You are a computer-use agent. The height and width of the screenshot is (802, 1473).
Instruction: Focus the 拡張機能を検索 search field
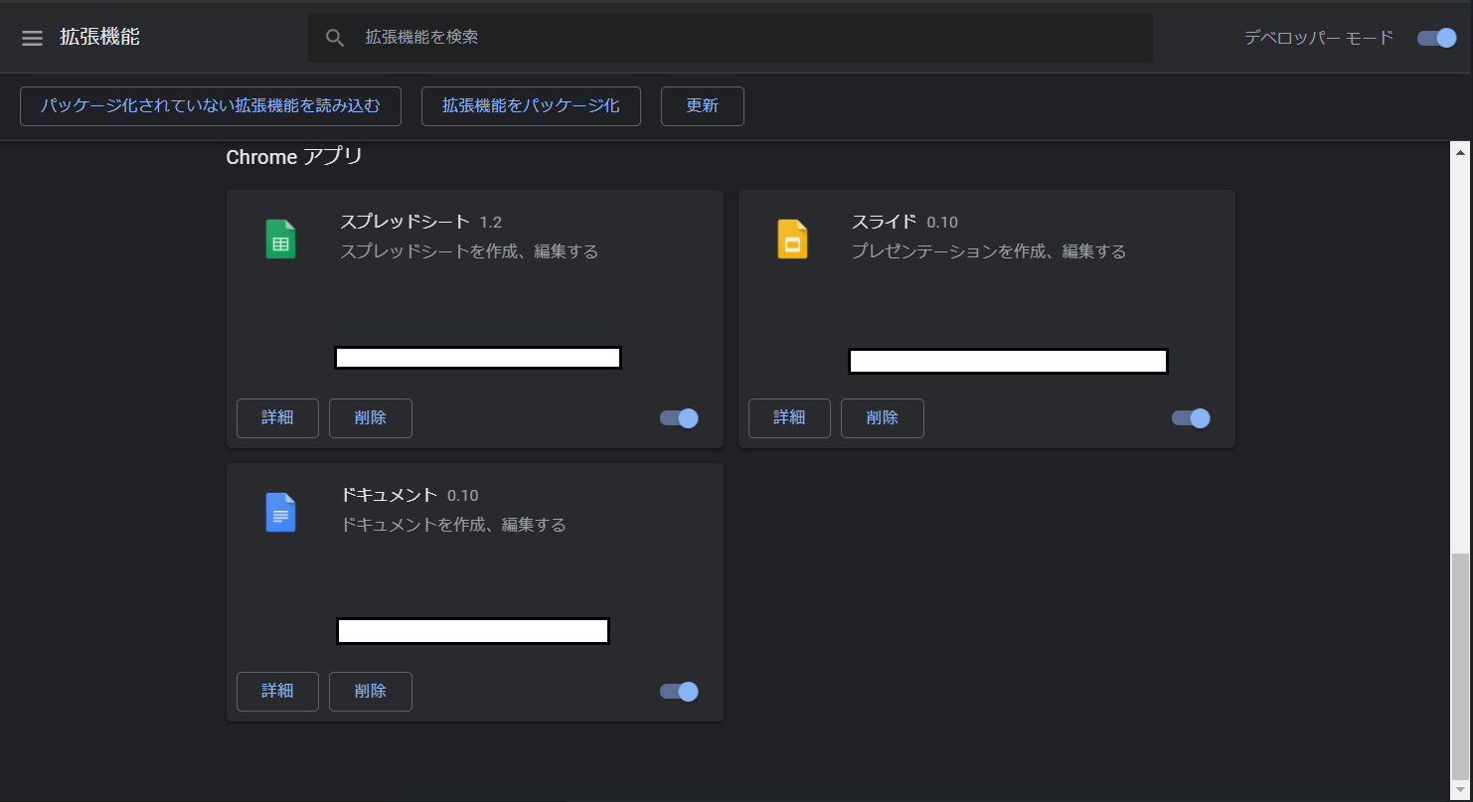[x=731, y=38]
